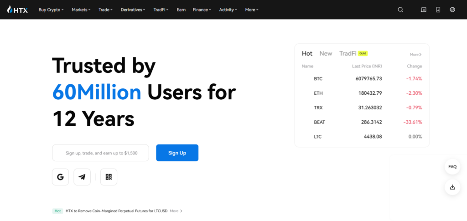Expand the Finance dropdown
The width and height of the screenshot is (467, 221).
click(202, 10)
